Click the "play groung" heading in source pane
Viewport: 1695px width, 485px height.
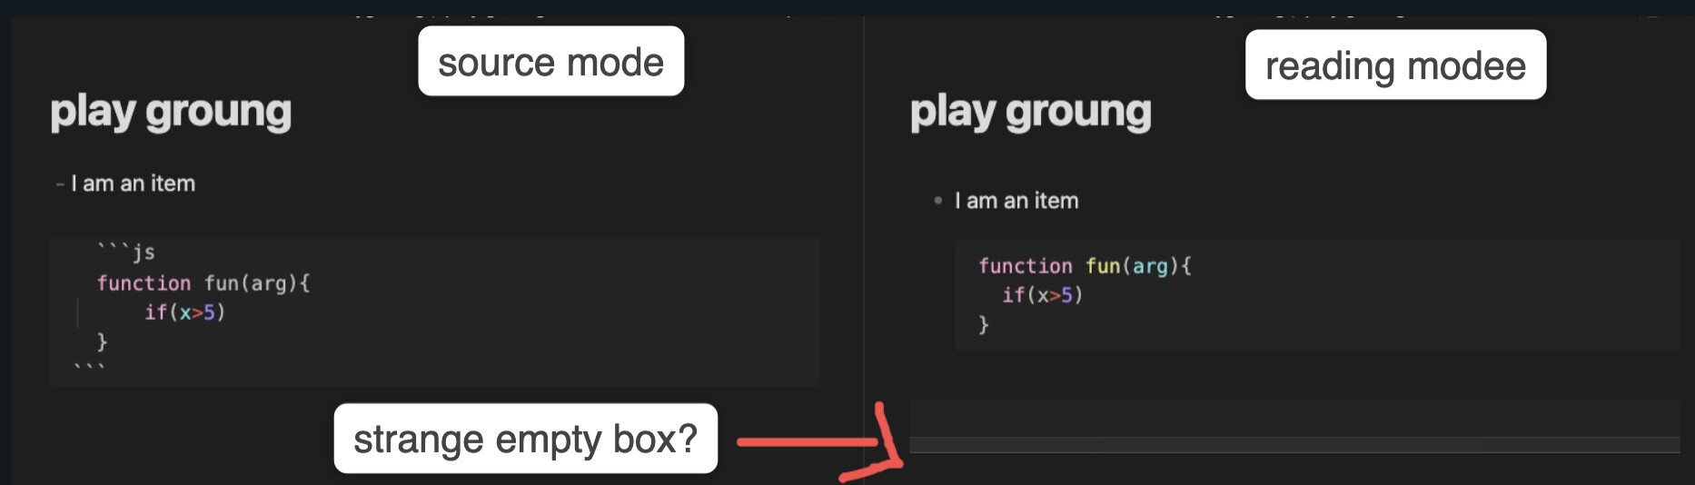(x=171, y=112)
